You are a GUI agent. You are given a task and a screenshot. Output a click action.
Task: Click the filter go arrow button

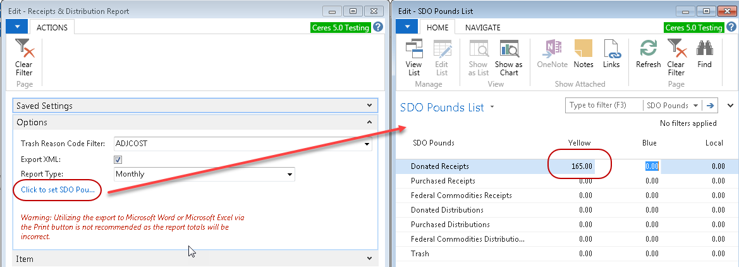pos(711,106)
